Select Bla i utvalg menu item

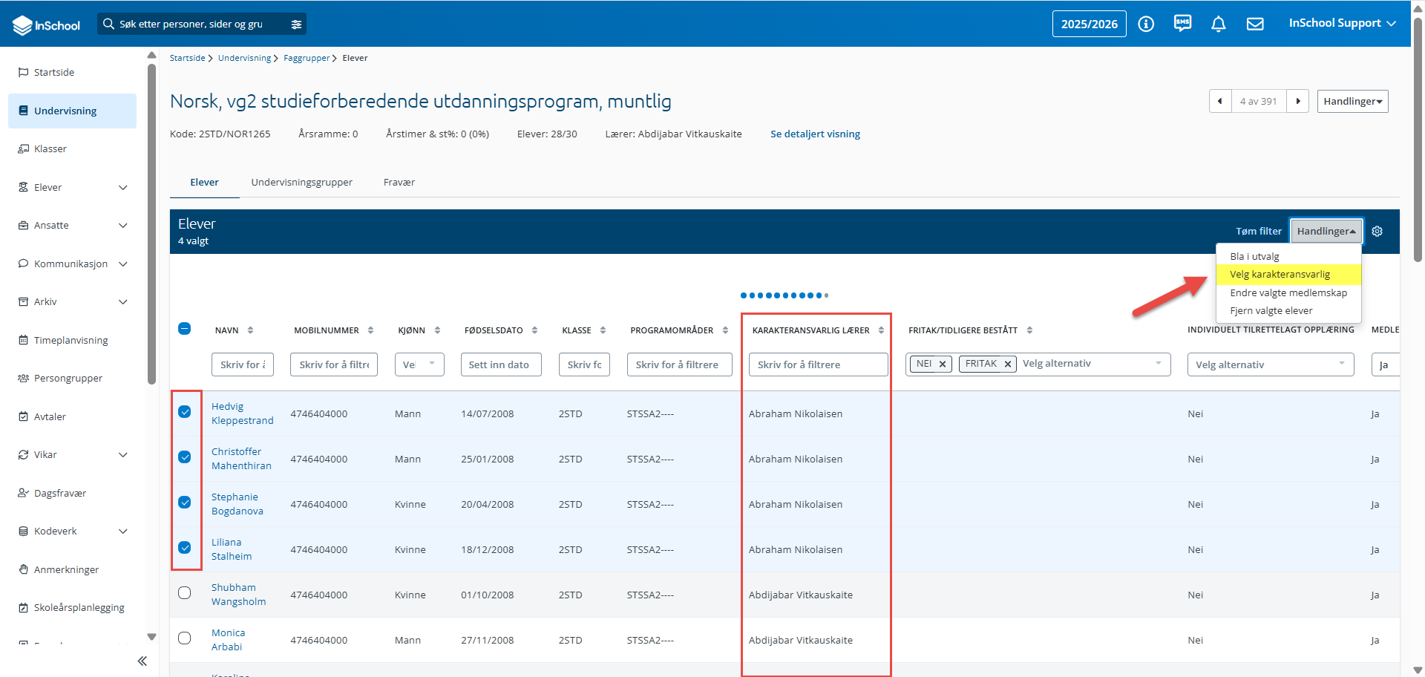click(x=1288, y=256)
